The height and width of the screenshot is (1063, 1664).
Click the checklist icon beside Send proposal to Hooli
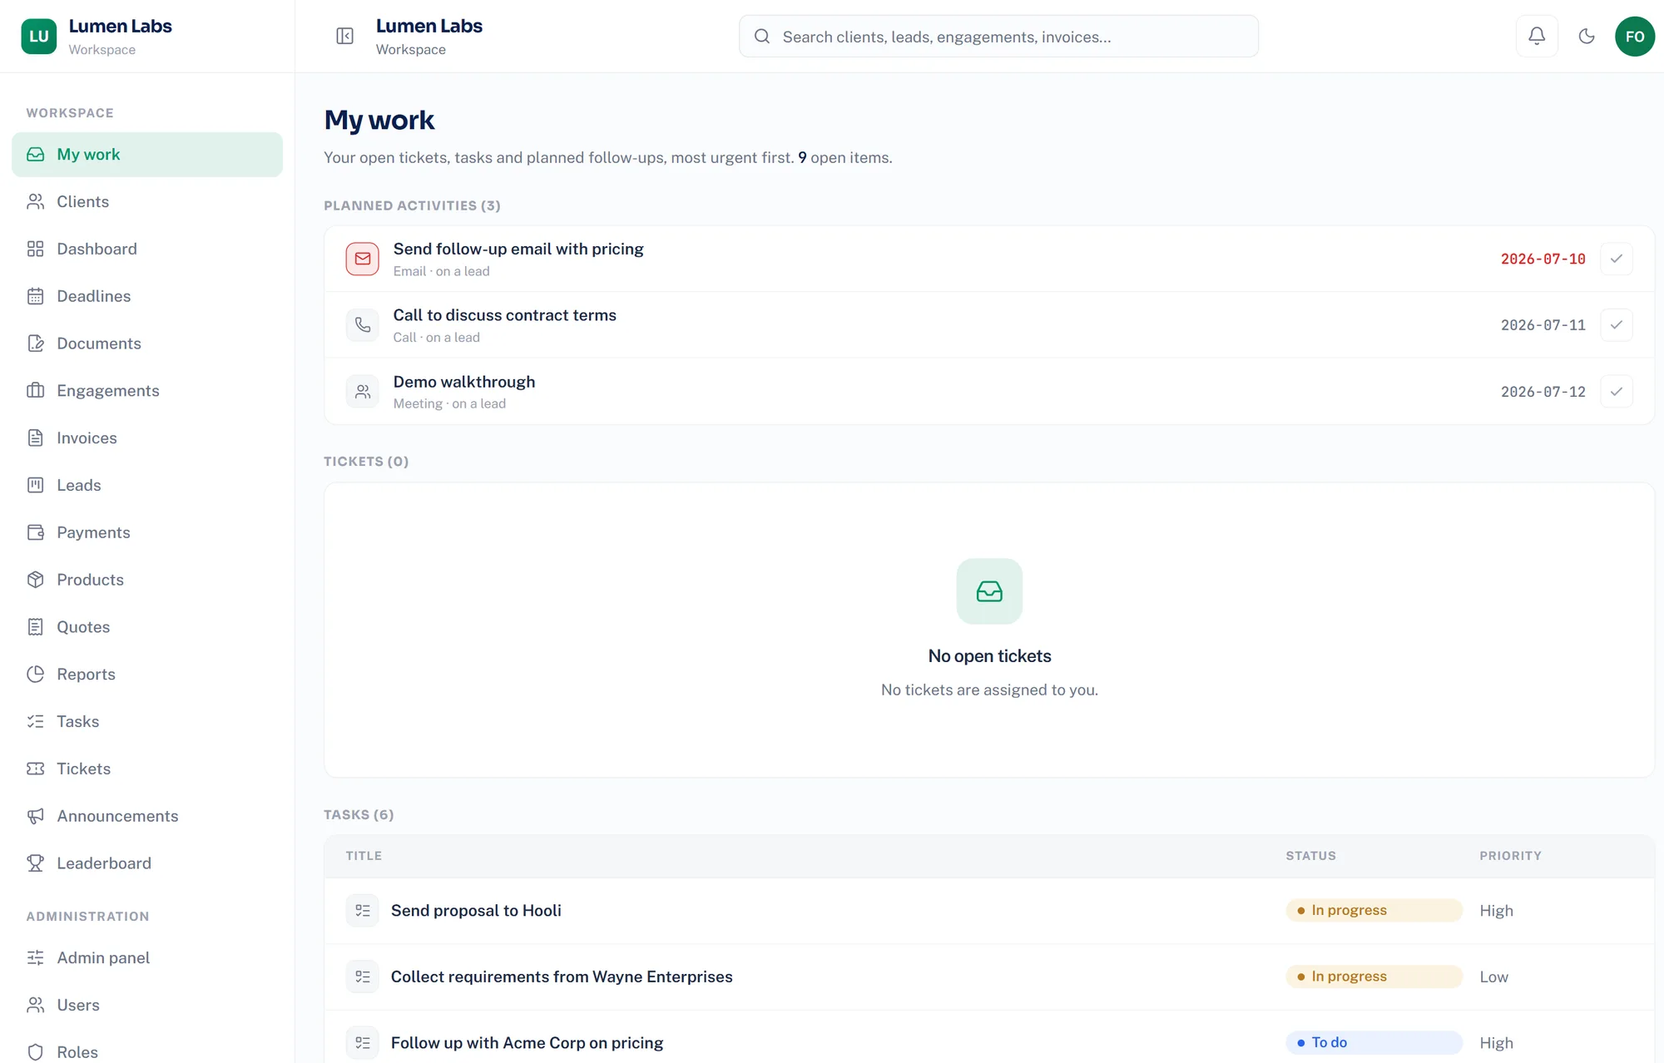(x=363, y=911)
